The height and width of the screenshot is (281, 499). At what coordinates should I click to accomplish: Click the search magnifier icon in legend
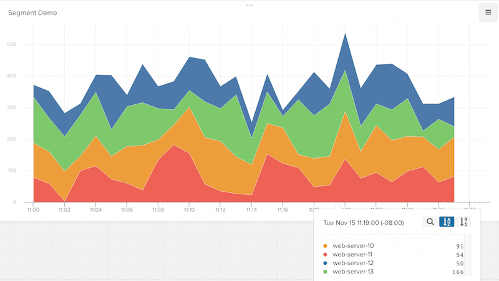pos(430,222)
